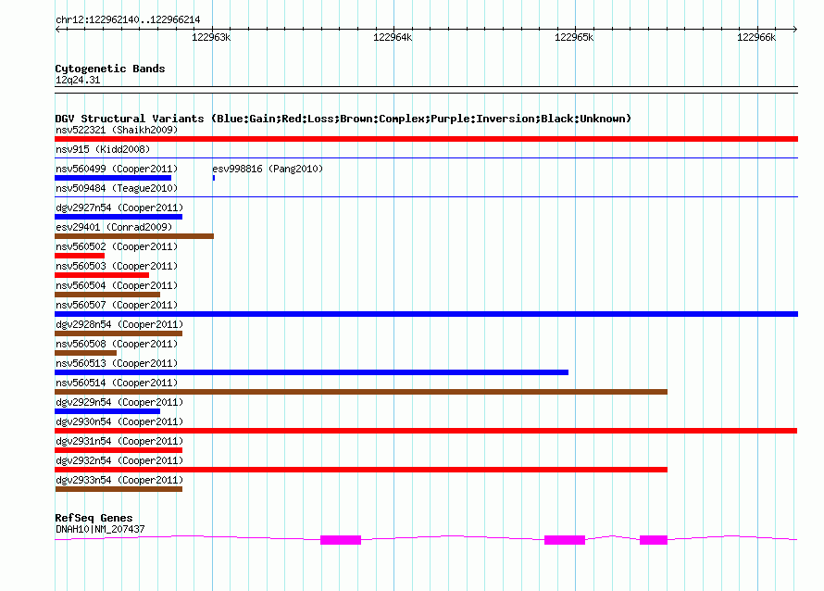Click the 122965k ruler tick label

[574, 37]
